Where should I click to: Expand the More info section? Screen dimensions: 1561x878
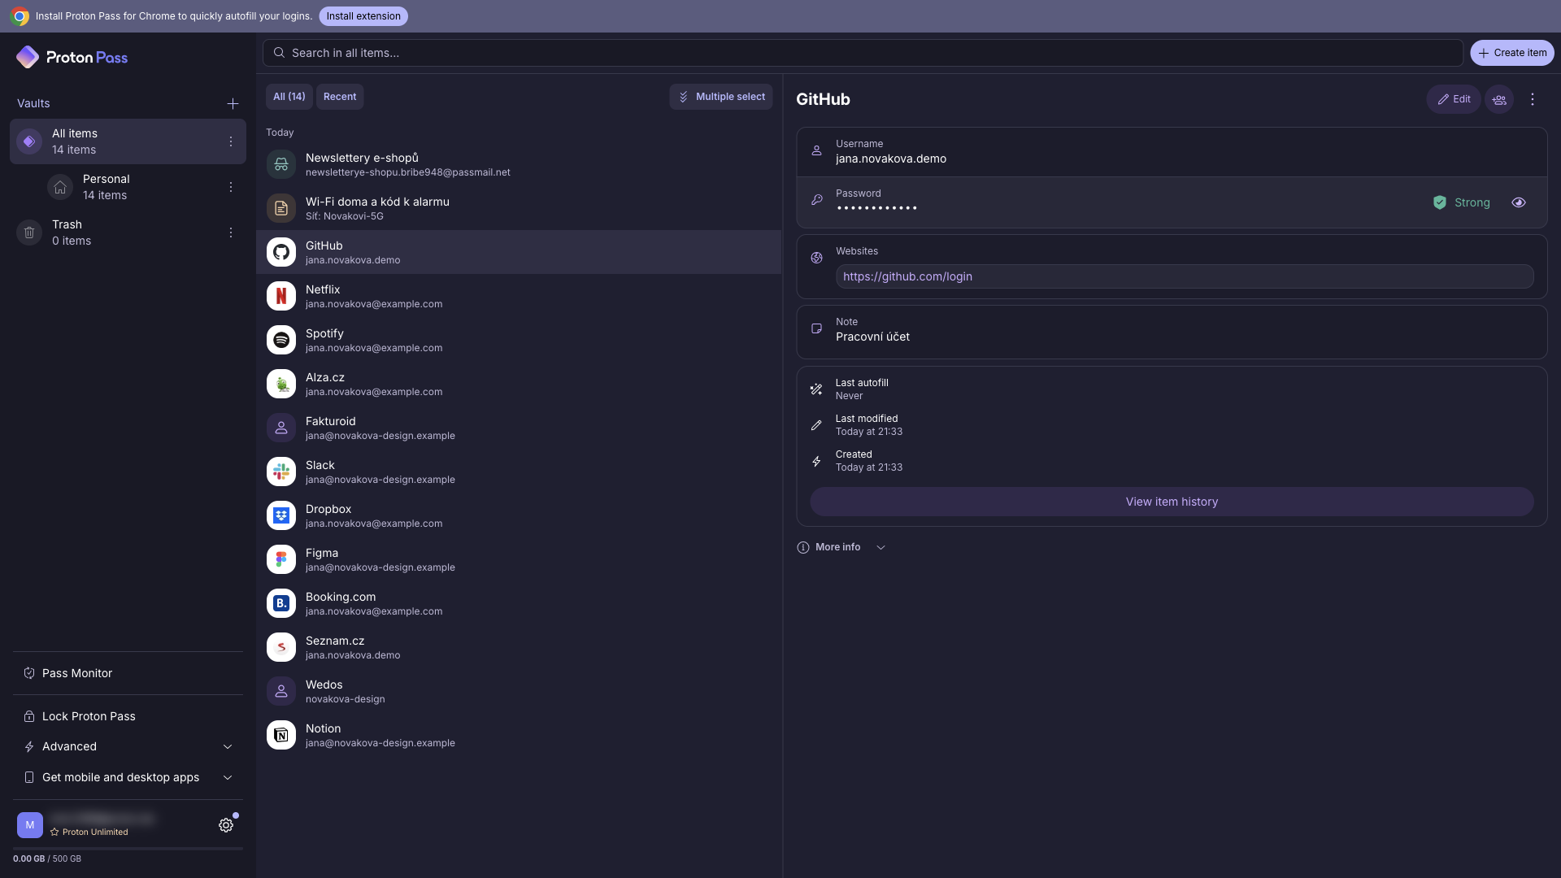841,547
